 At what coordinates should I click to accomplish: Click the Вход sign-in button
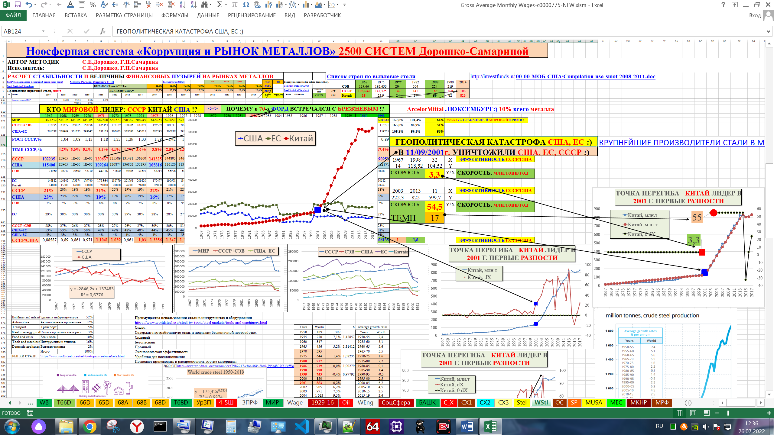pyautogui.click(x=755, y=15)
